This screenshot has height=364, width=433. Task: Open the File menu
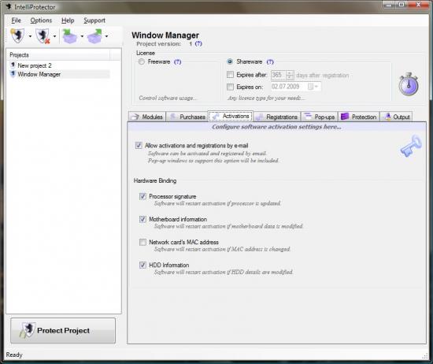click(x=16, y=20)
